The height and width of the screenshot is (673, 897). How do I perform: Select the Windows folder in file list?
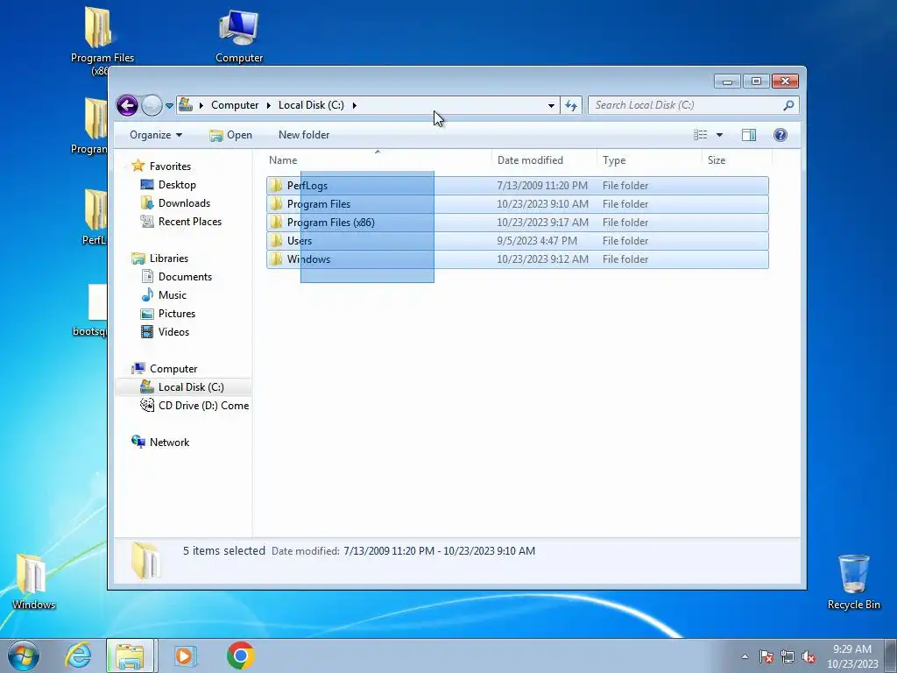[517, 259]
